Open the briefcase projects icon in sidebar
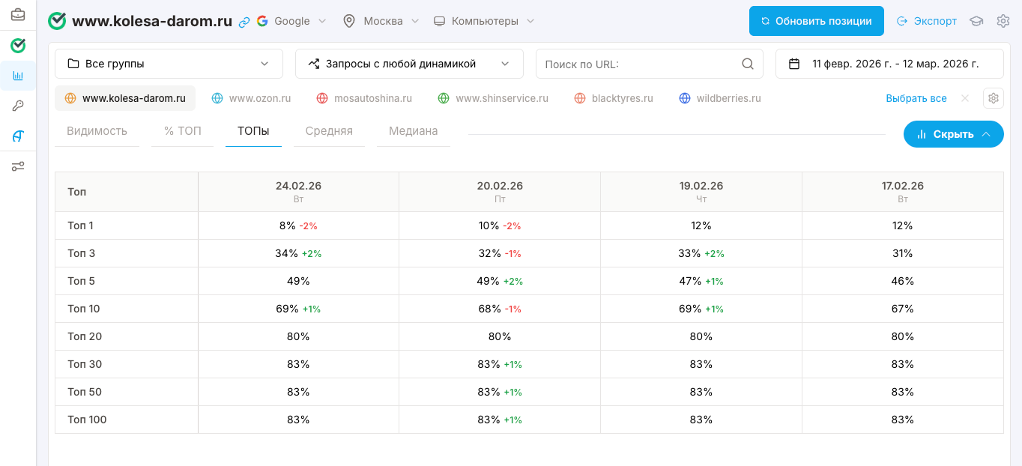Image resolution: width=1022 pixels, height=466 pixels. pos(18,15)
